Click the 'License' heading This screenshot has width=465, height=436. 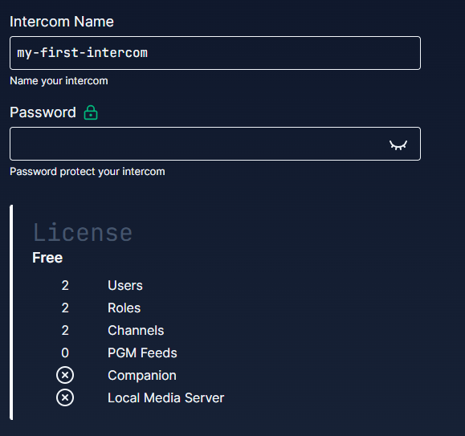tap(83, 232)
